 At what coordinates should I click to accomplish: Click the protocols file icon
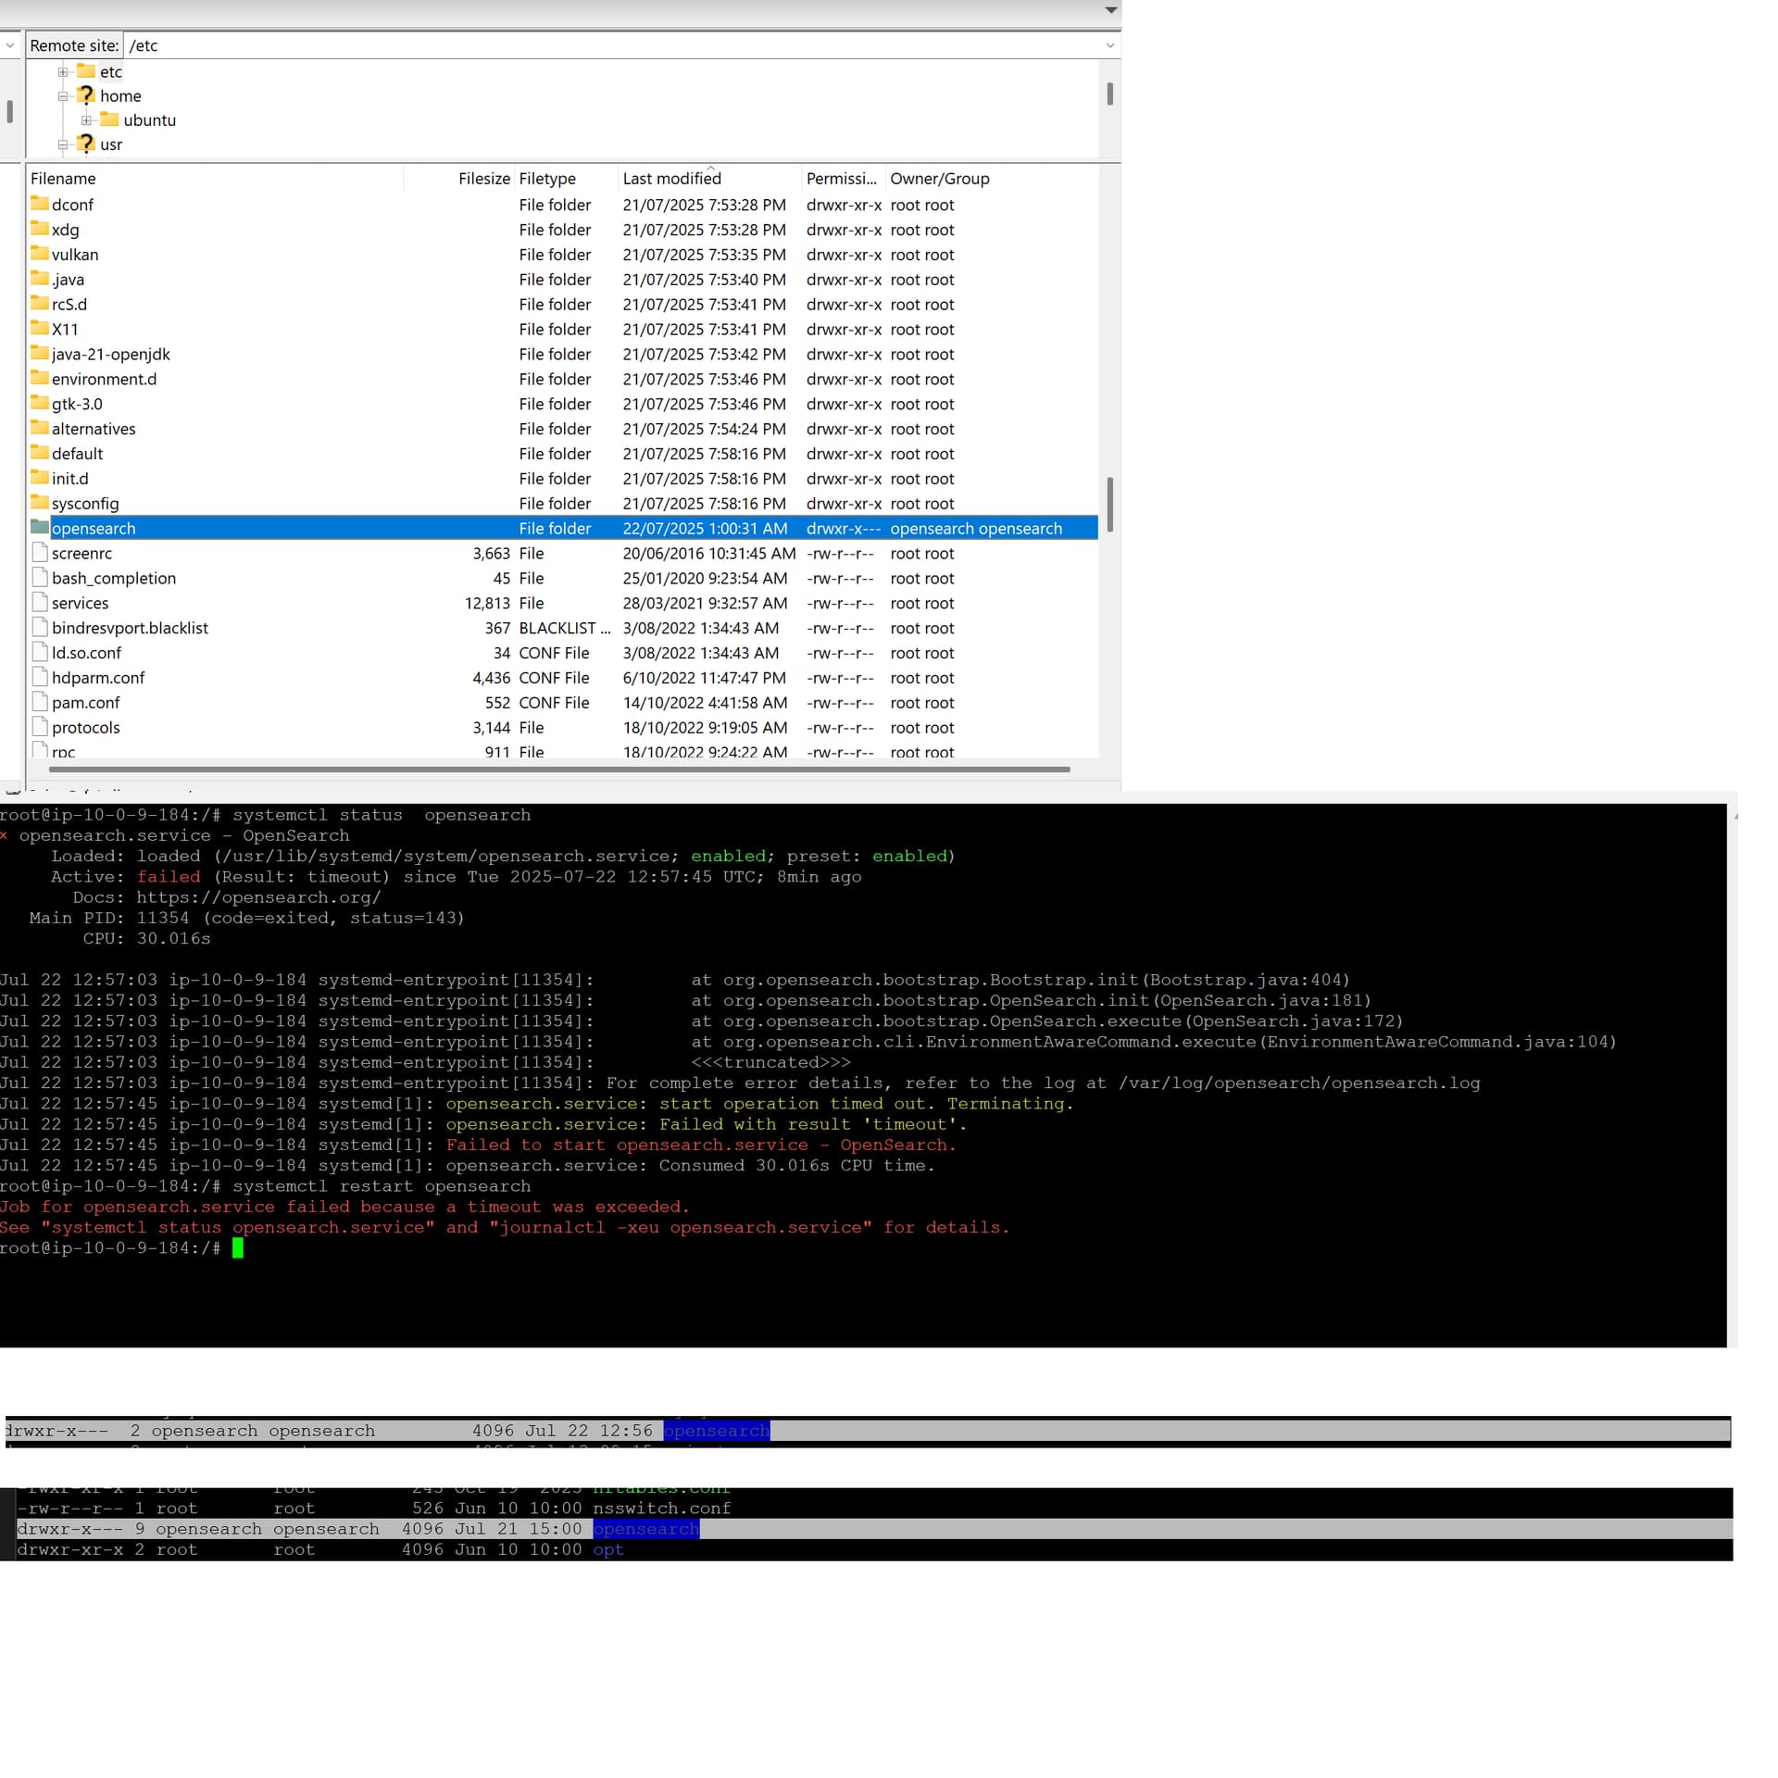click(x=39, y=728)
